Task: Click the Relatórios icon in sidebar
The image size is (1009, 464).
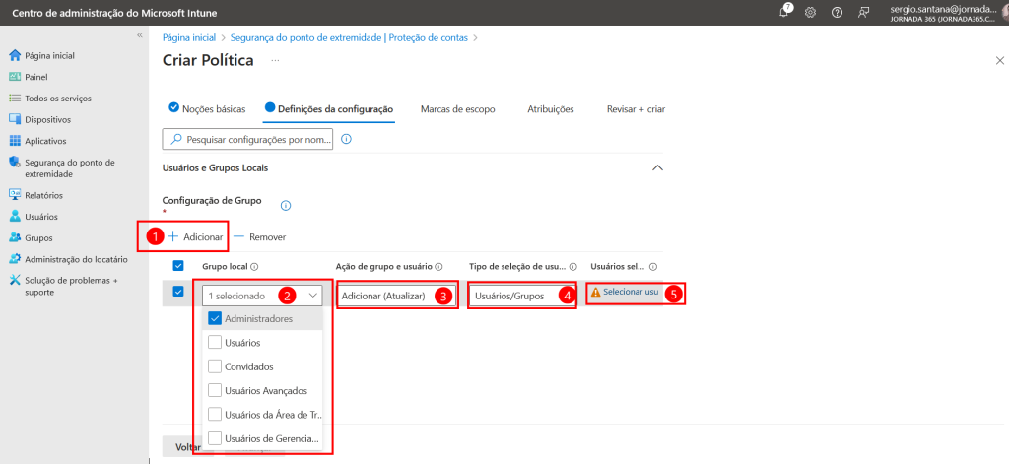Action: pos(16,195)
